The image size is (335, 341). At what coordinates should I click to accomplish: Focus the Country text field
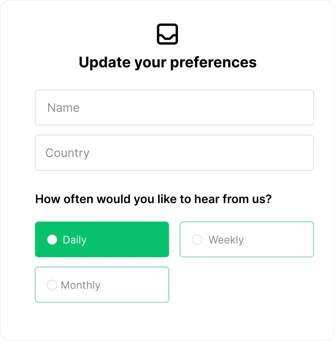tap(174, 153)
